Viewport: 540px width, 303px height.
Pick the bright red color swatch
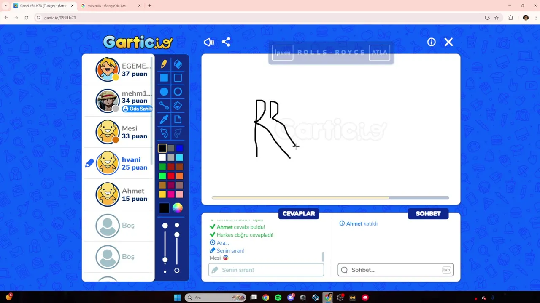[171, 176]
